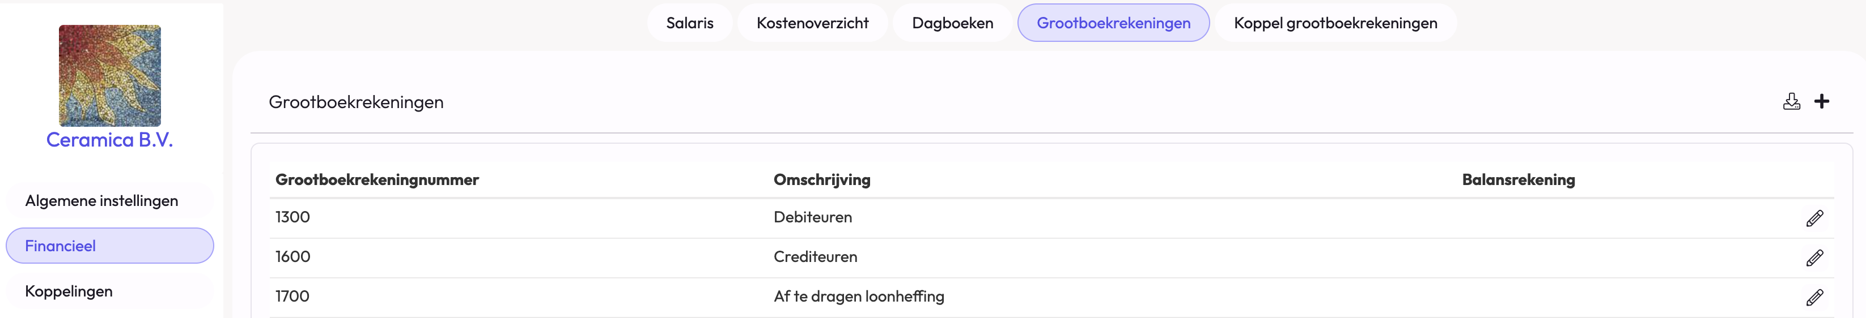Image resolution: width=1866 pixels, height=318 pixels.
Task: Click the Crediteuren description cell
Action: (815, 257)
